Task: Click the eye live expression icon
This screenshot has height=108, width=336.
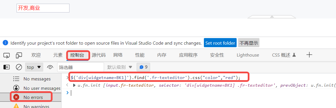Action: click(50, 67)
